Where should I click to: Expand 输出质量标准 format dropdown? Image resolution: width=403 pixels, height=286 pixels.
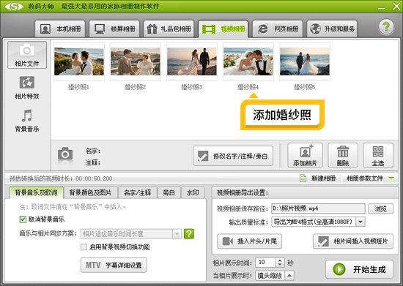click(361, 222)
